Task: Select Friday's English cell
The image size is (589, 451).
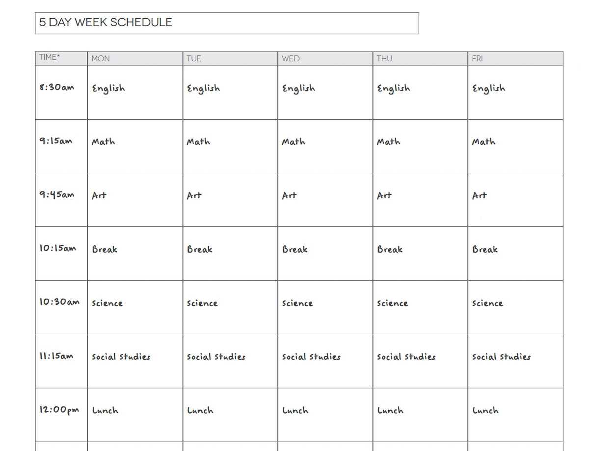Action: coord(515,92)
